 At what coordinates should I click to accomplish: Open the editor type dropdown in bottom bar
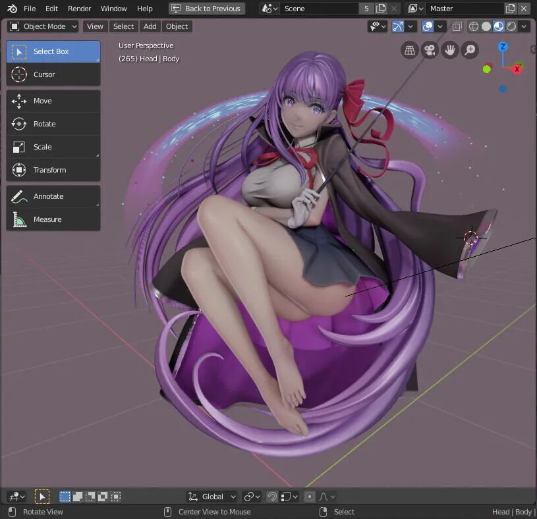click(16, 497)
